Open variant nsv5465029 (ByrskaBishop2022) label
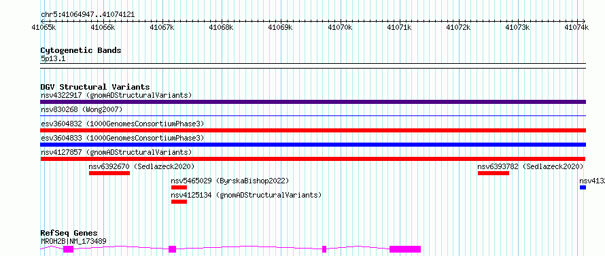Screen dimensions: 605x256 coord(230,181)
